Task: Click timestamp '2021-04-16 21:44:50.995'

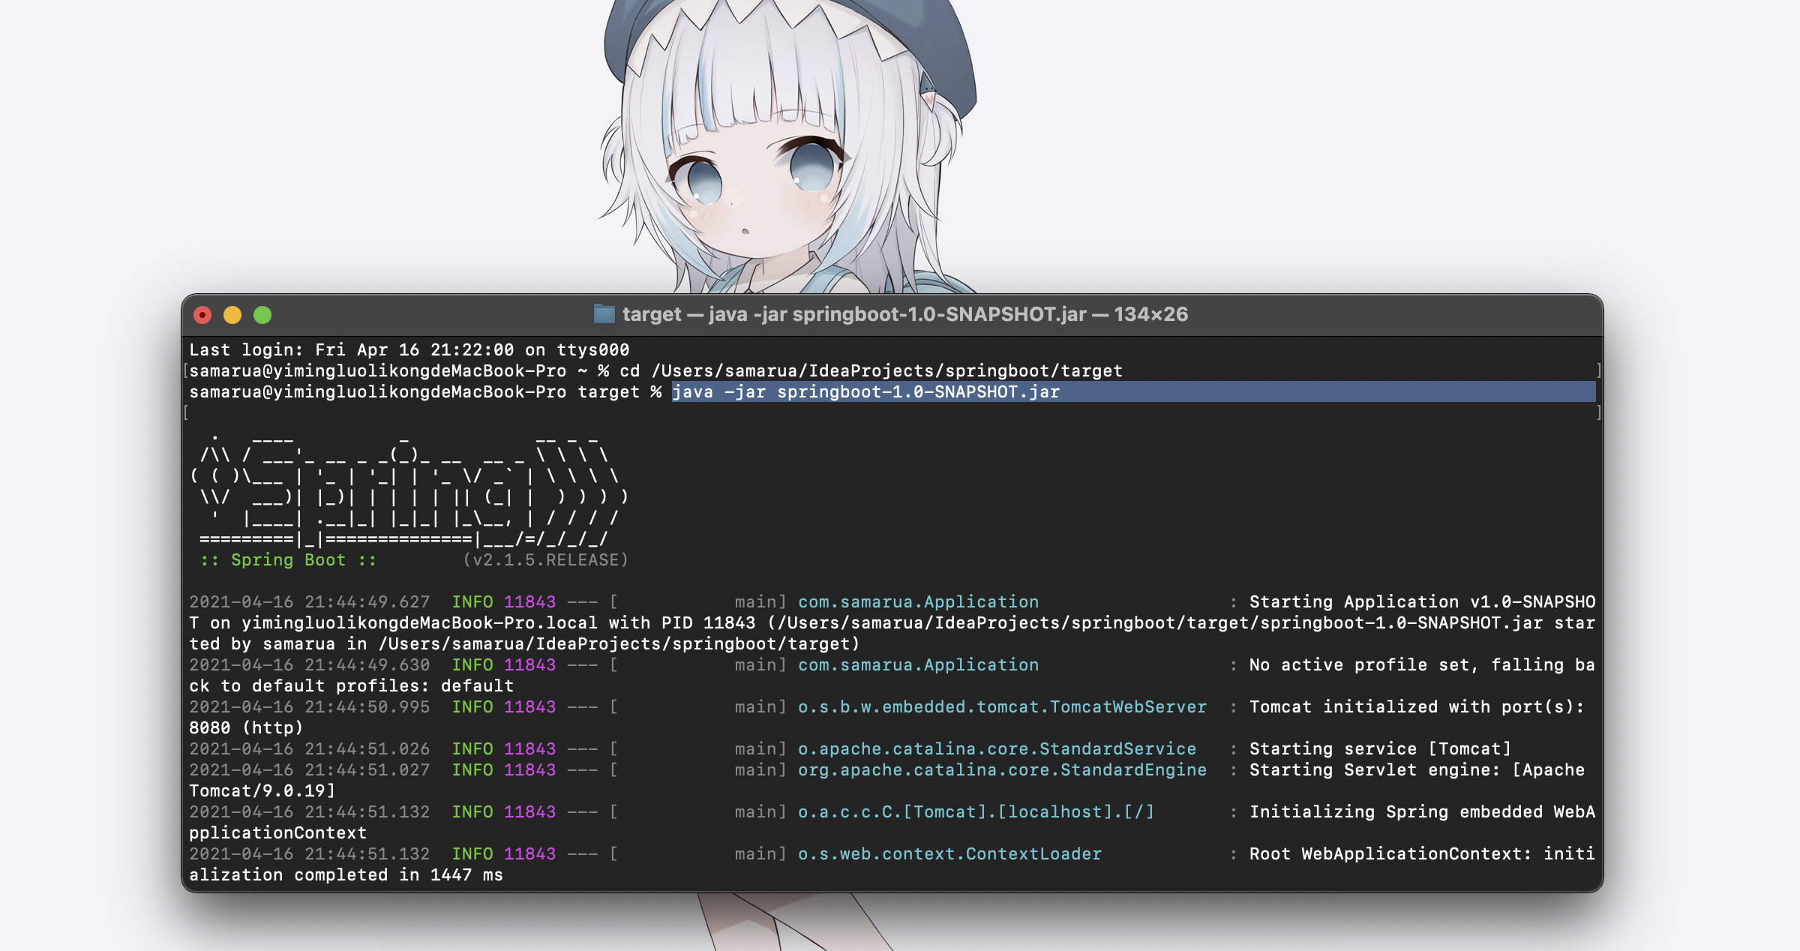Action: 310,706
